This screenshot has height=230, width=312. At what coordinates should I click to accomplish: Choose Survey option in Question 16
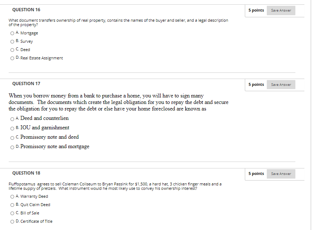coord(12,42)
